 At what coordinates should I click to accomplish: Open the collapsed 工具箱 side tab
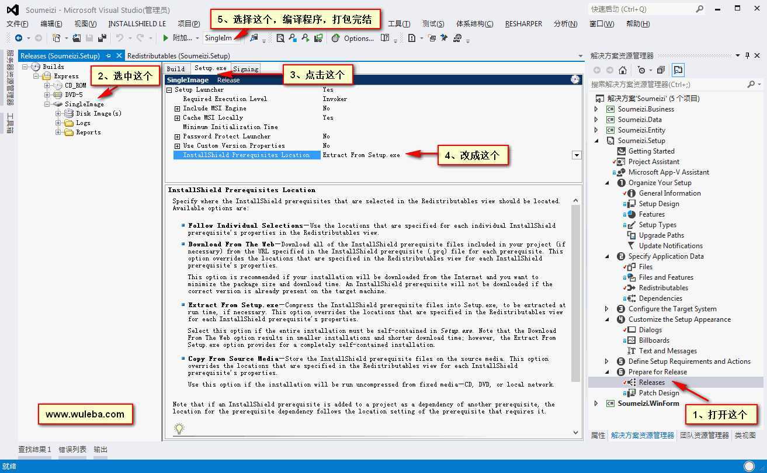[10, 124]
